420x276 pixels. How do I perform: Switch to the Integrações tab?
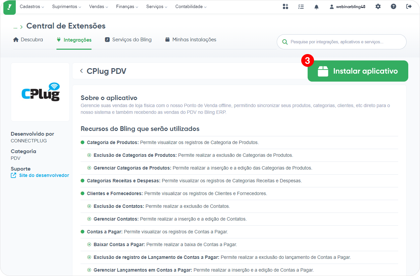tap(74, 40)
